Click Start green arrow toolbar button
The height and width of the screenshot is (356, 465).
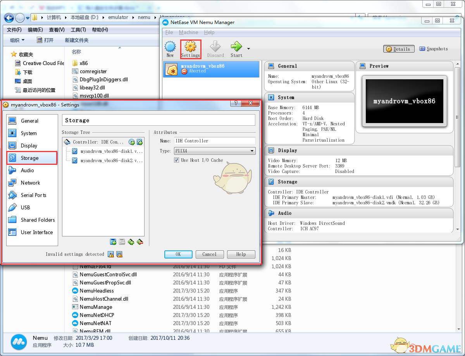(x=236, y=49)
